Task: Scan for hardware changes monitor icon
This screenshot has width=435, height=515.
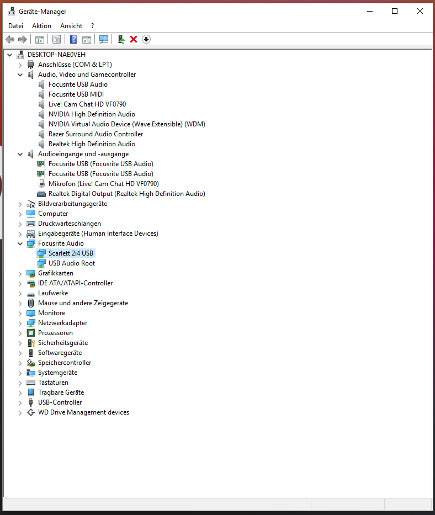Action: (104, 39)
